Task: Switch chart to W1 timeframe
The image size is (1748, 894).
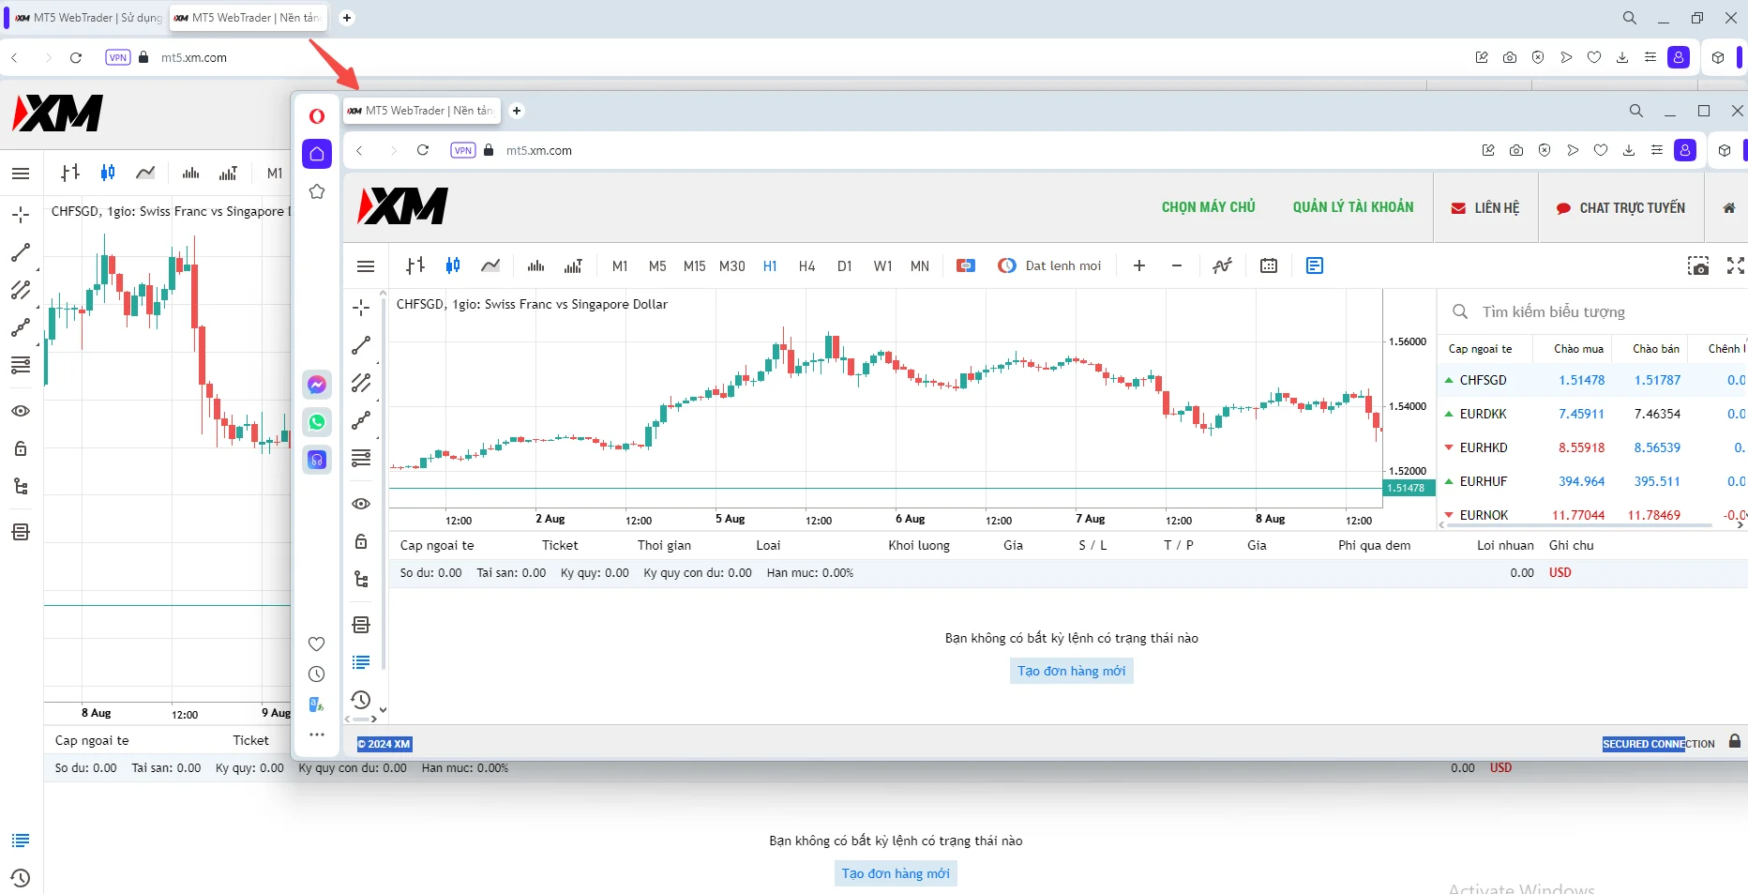Action: 882,266
